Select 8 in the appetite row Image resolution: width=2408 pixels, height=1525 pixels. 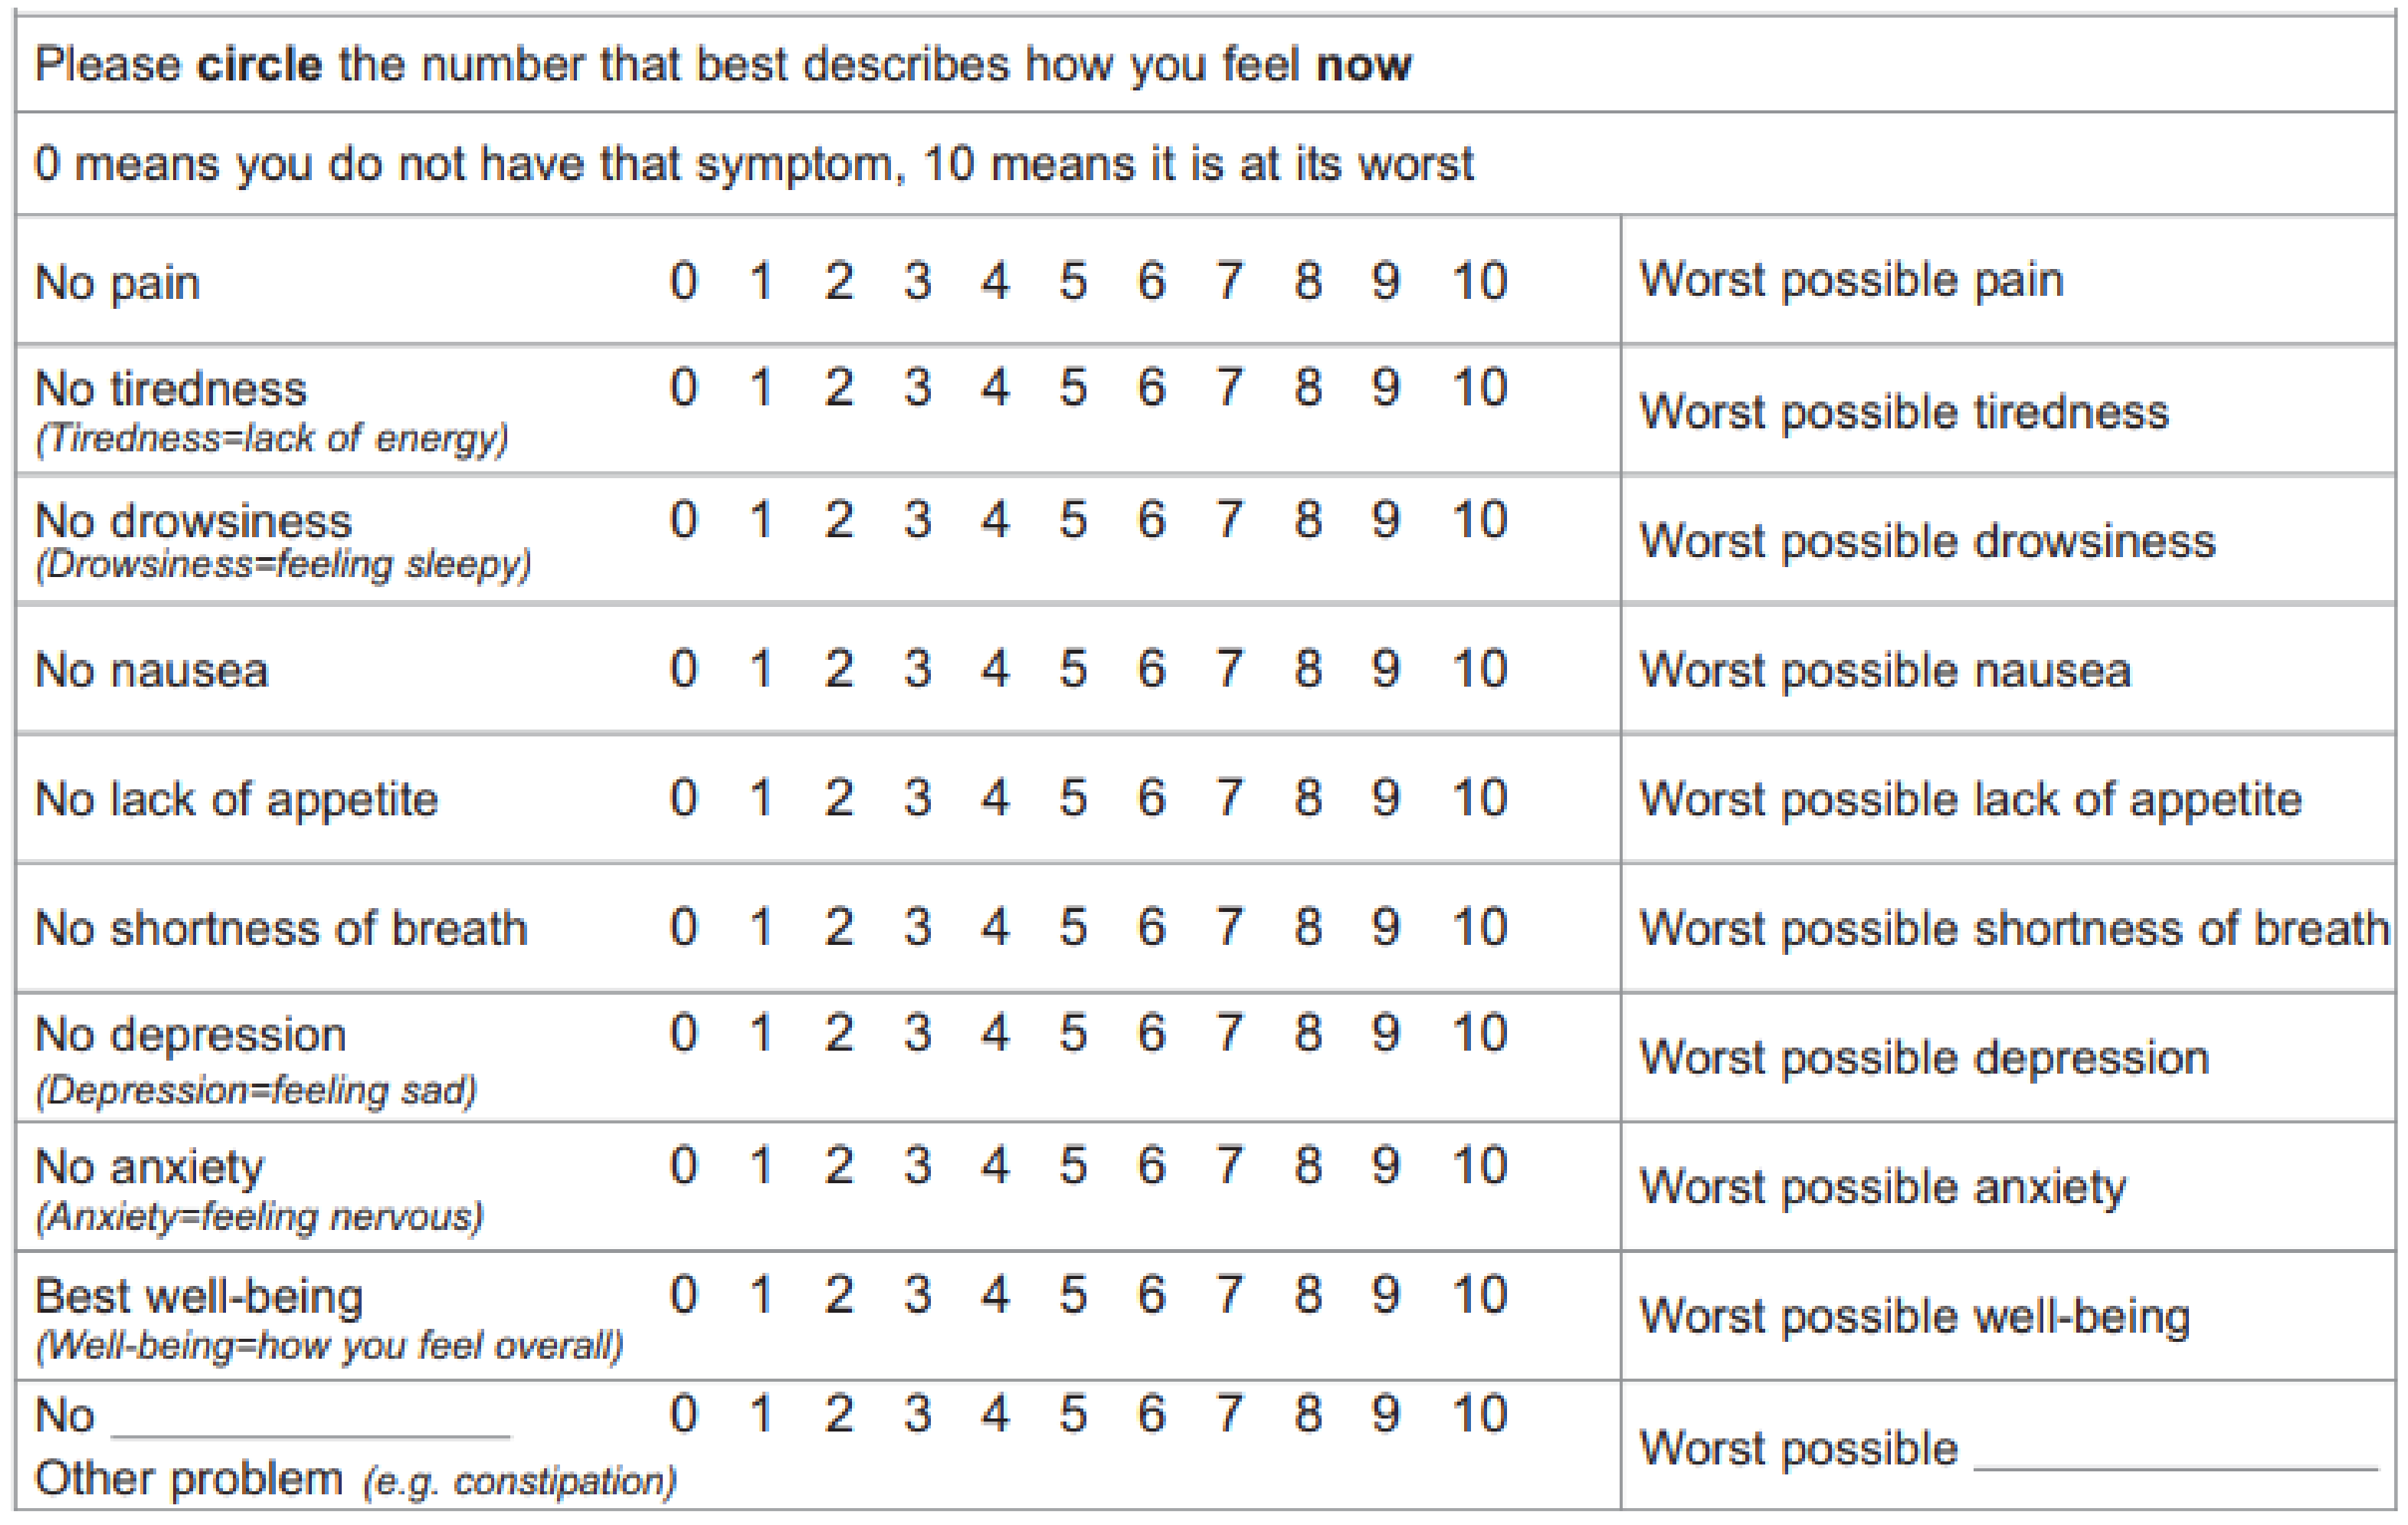1307,798
